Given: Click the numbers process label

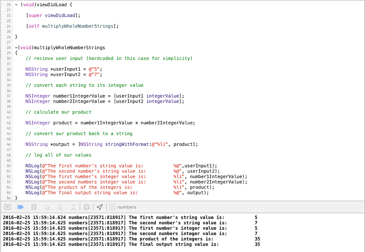Looking at the screenshot, I should (127, 207).
